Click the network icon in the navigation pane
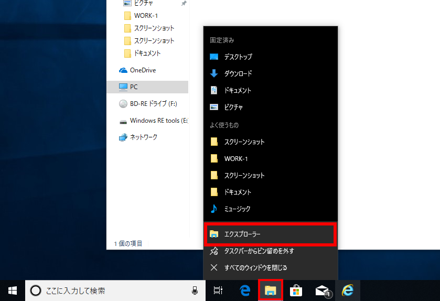This screenshot has width=440, height=301. pyautogui.click(x=123, y=137)
